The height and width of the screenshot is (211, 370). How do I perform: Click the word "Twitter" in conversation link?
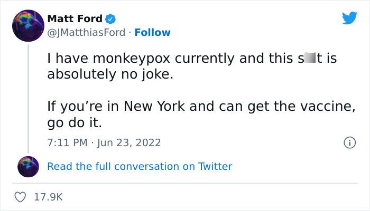point(215,166)
